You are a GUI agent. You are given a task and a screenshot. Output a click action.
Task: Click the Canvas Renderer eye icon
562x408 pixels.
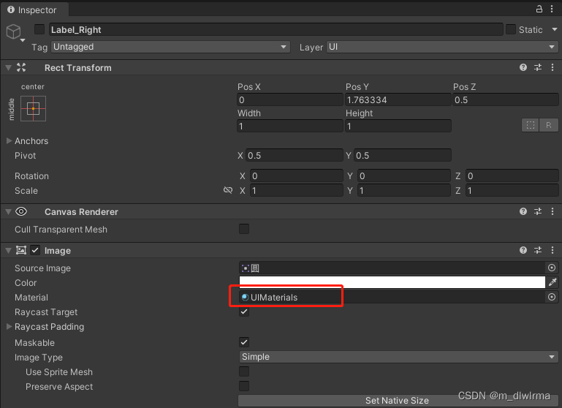pyautogui.click(x=21, y=211)
